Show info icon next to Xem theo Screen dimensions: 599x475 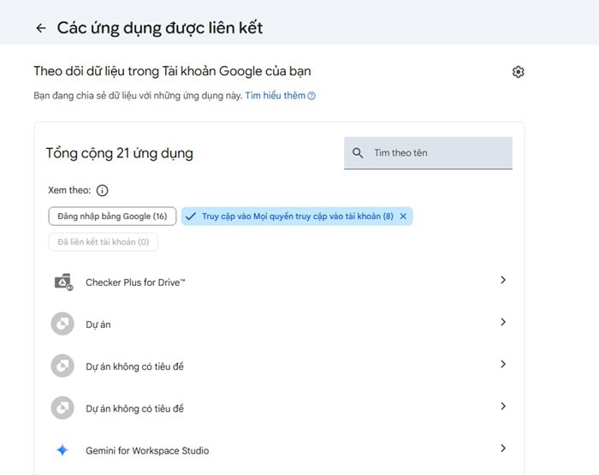pyautogui.click(x=102, y=190)
